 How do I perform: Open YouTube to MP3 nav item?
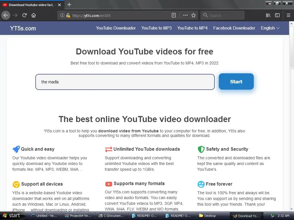[156, 28]
